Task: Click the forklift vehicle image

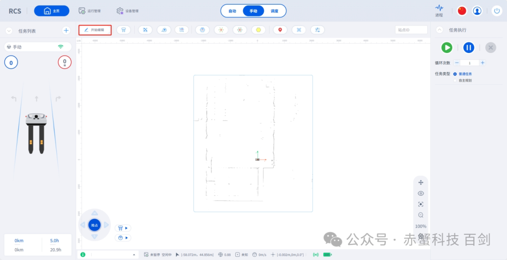Action: 36,133
